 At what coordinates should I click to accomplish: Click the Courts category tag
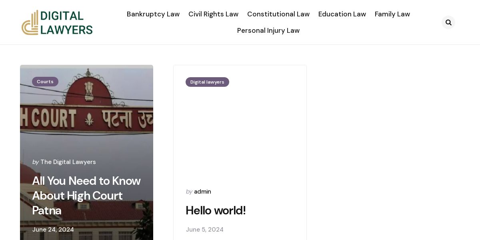[x=45, y=82]
